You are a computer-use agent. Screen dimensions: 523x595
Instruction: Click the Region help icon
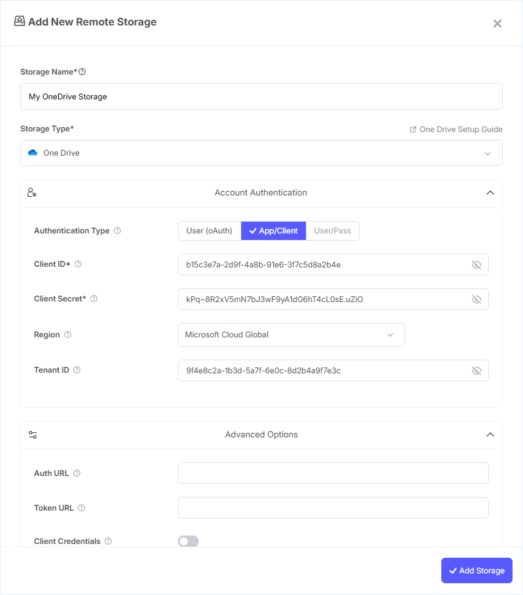67,335
